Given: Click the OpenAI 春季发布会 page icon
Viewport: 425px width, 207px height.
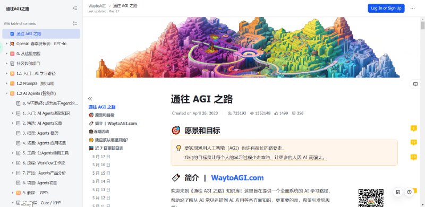Looking at the screenshot, I should (x=12, y=44).
